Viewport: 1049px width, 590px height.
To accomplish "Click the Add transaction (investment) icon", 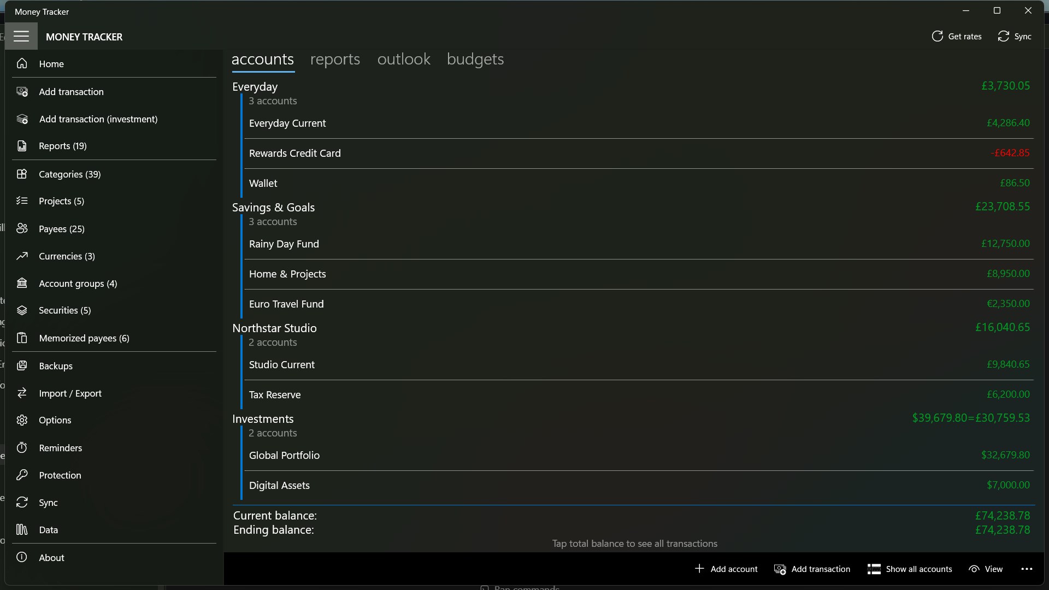I will pyautogui.click(x=22, y=119).
